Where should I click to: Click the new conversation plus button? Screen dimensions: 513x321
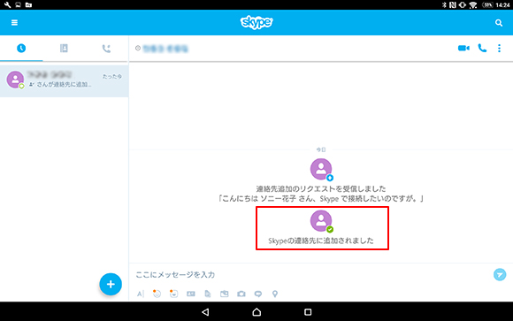111,284
